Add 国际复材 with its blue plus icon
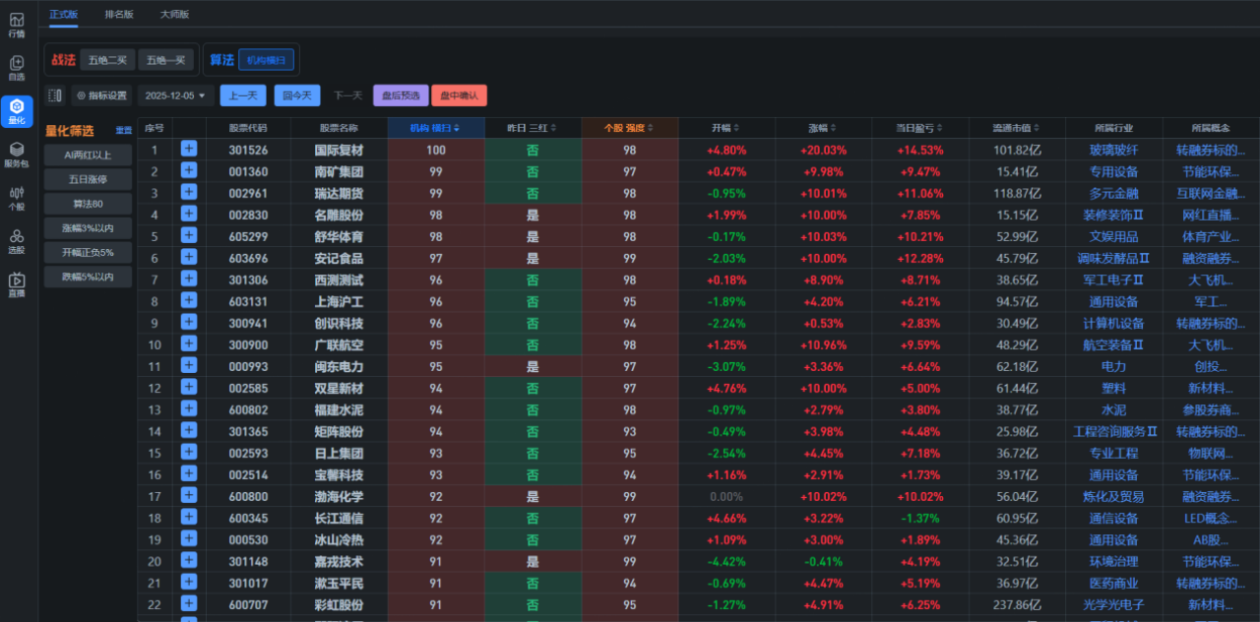 click(x=189, y=150)
